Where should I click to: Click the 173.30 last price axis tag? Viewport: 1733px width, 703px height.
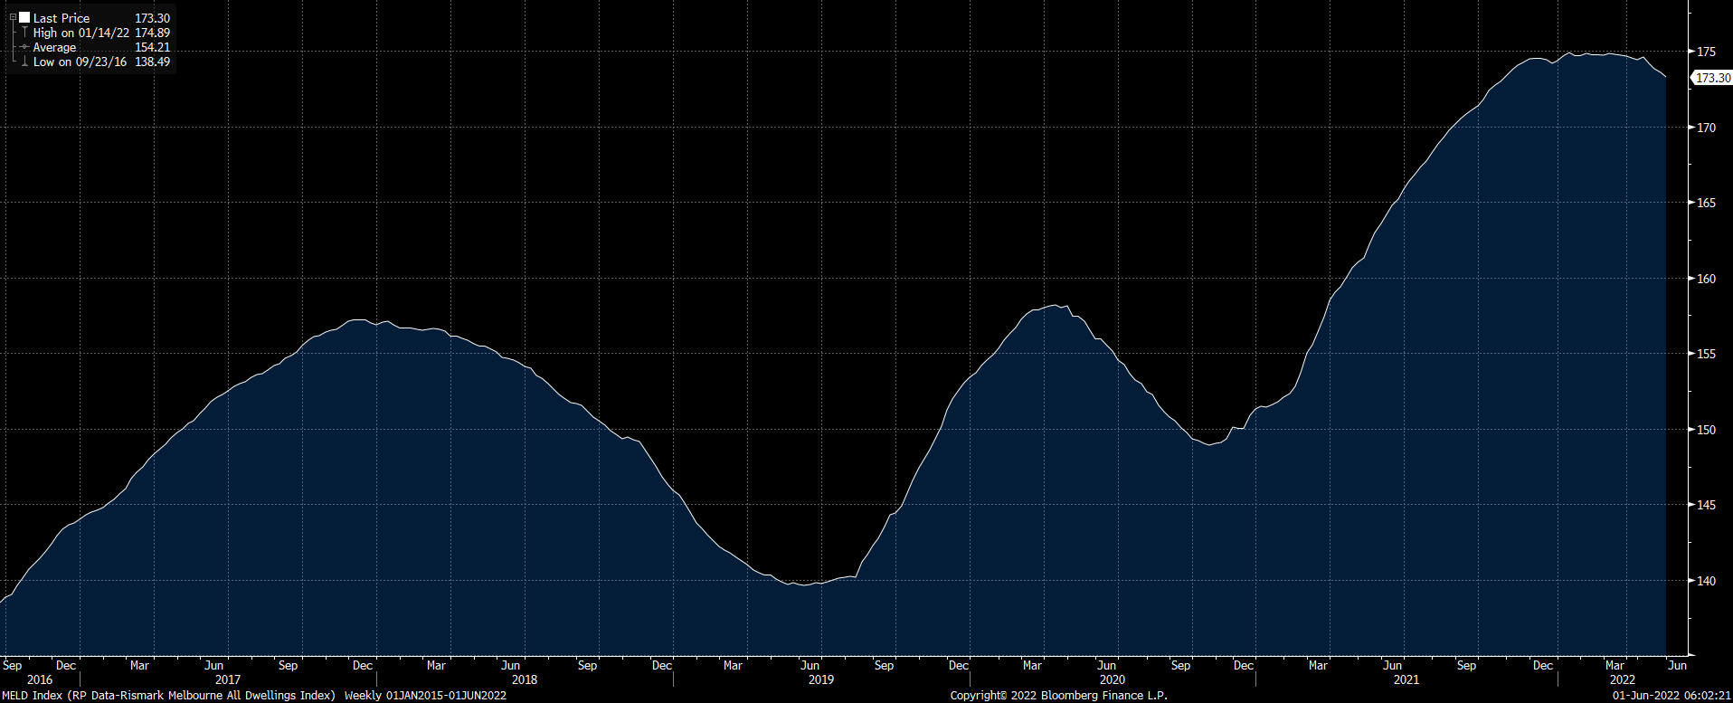coord(1712,78)
